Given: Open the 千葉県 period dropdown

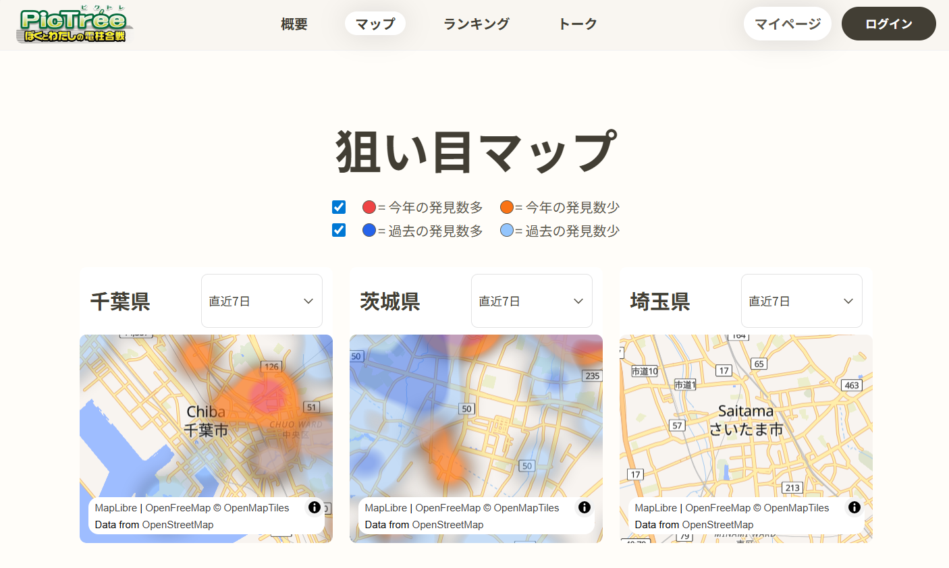Looking at the screenshot, I should click(x=261, y=301).
